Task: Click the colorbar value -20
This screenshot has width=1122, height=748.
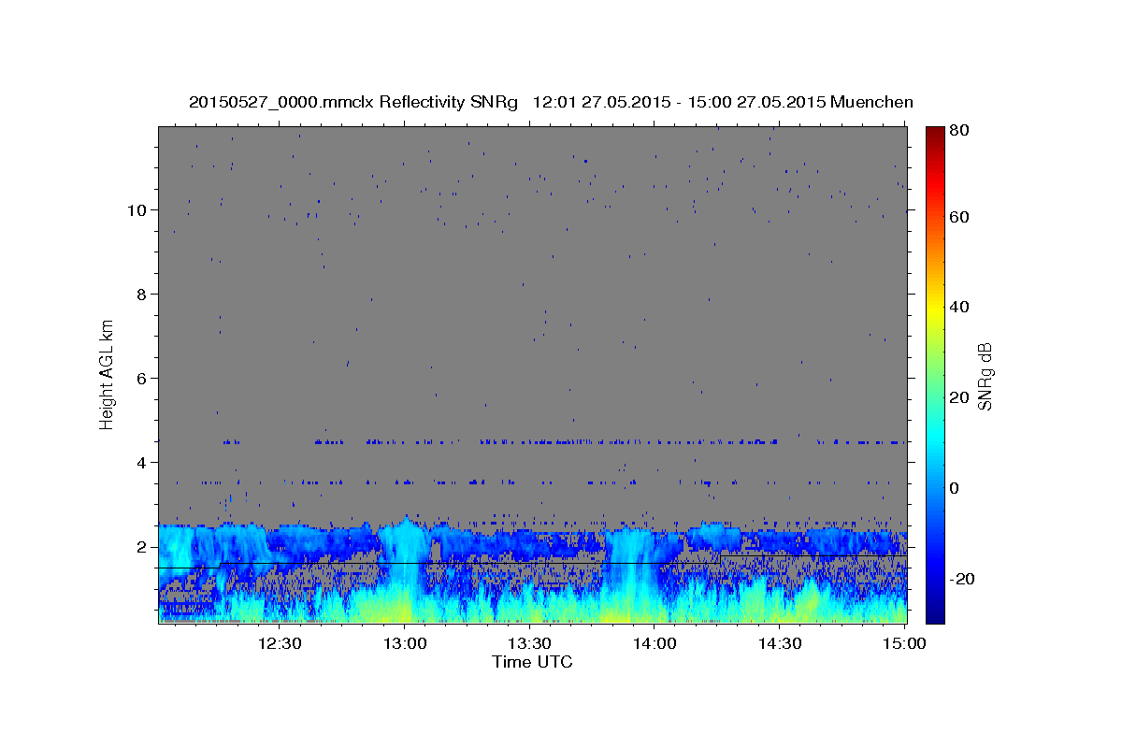Action: coord(962,579)
